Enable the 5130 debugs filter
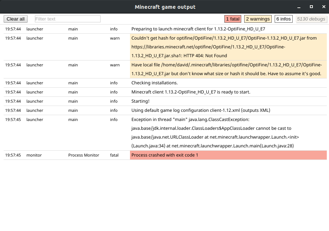Image resolution: width=329 pixels, height=231 pixels. pyautogui.click(x=311, y=19)
